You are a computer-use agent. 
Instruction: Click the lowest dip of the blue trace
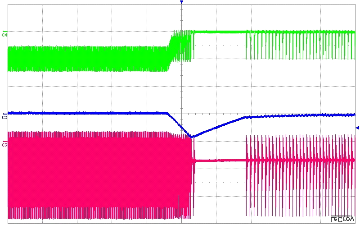pos(191,136)
